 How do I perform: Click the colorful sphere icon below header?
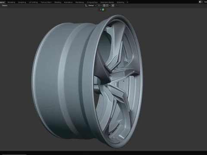pos(103,9)
